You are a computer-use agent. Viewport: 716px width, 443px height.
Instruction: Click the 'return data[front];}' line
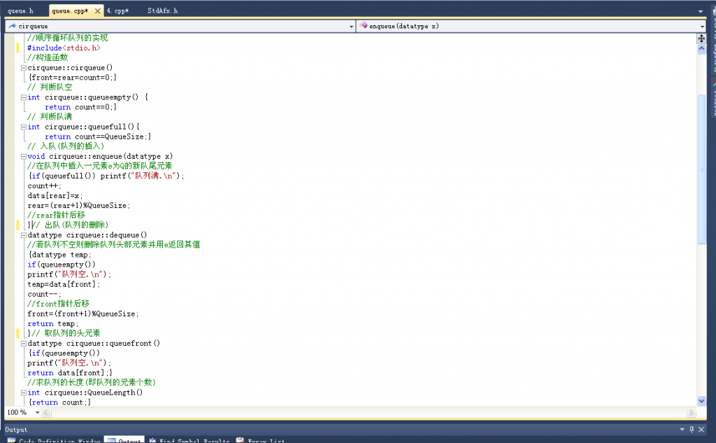tap(70, 373)
